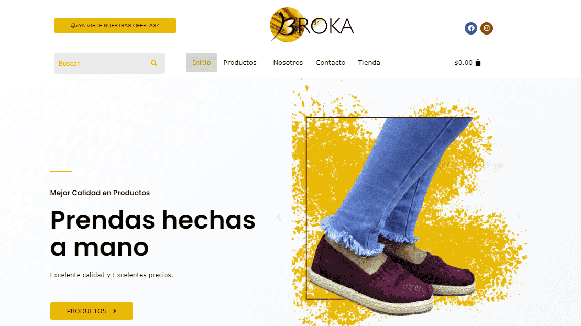
Task: Open the Nosotros page
Action: (x=288, y=63)
